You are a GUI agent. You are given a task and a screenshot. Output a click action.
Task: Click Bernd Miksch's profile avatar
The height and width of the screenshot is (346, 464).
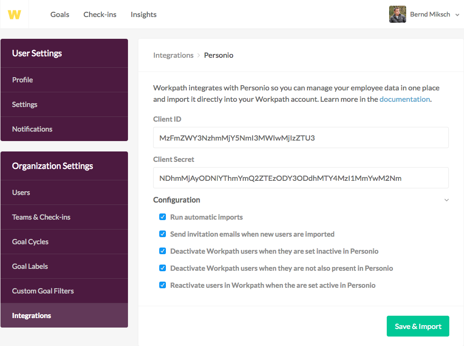pos(398,14)
